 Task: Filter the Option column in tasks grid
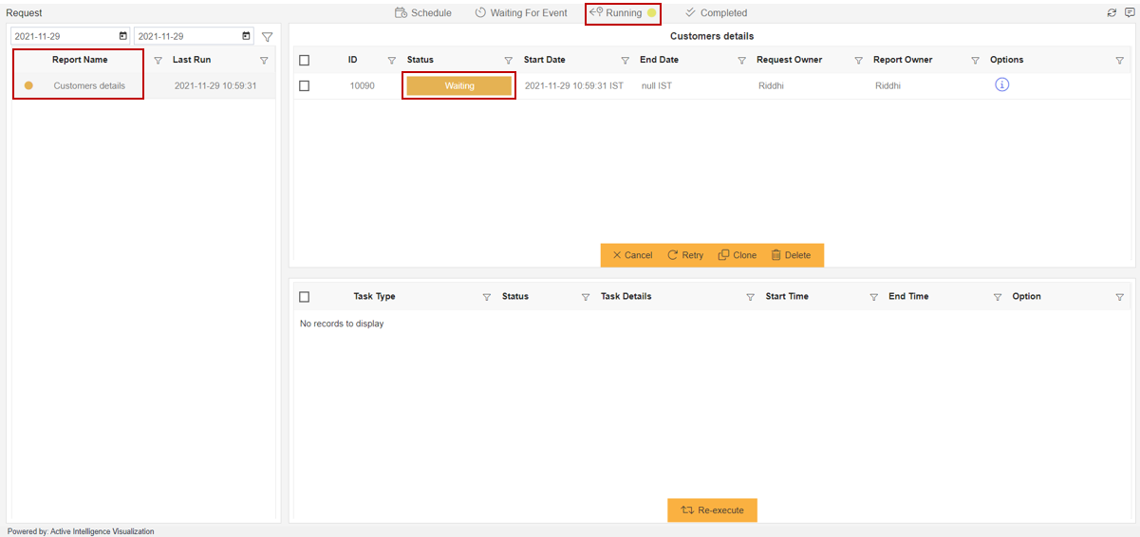click(1119, 297)
